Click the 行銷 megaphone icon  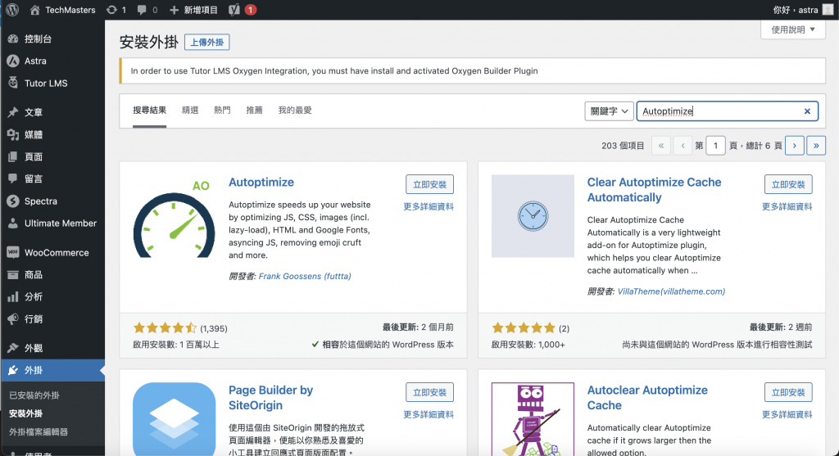[13, 319]
